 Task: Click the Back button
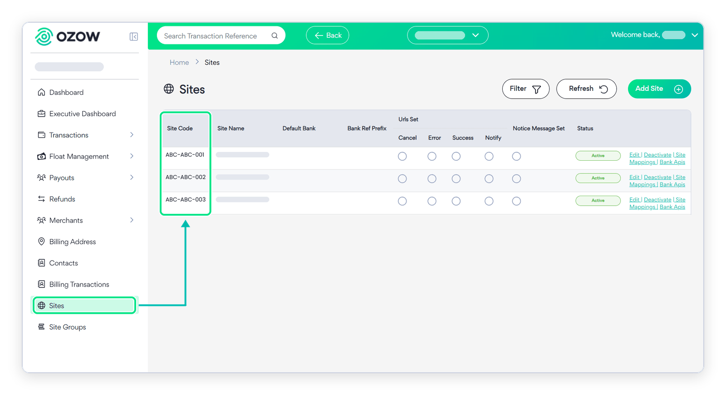[x=328, y=35]
